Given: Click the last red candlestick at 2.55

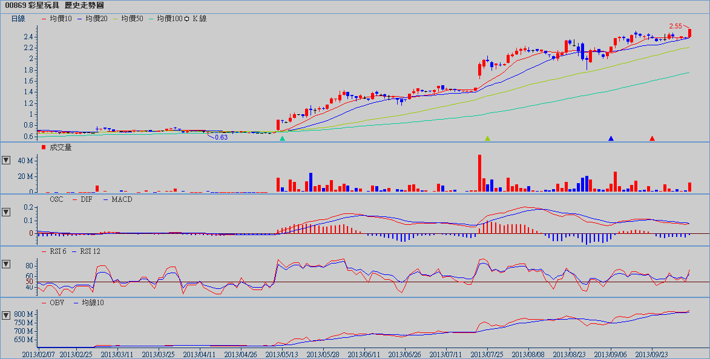Looking at the screenshot, I should 690,33.
